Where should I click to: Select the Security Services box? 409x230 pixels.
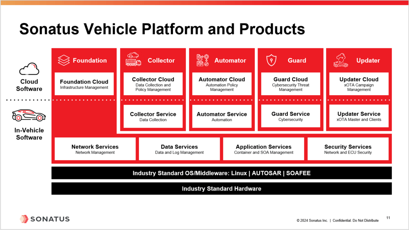tap(348, 149)
